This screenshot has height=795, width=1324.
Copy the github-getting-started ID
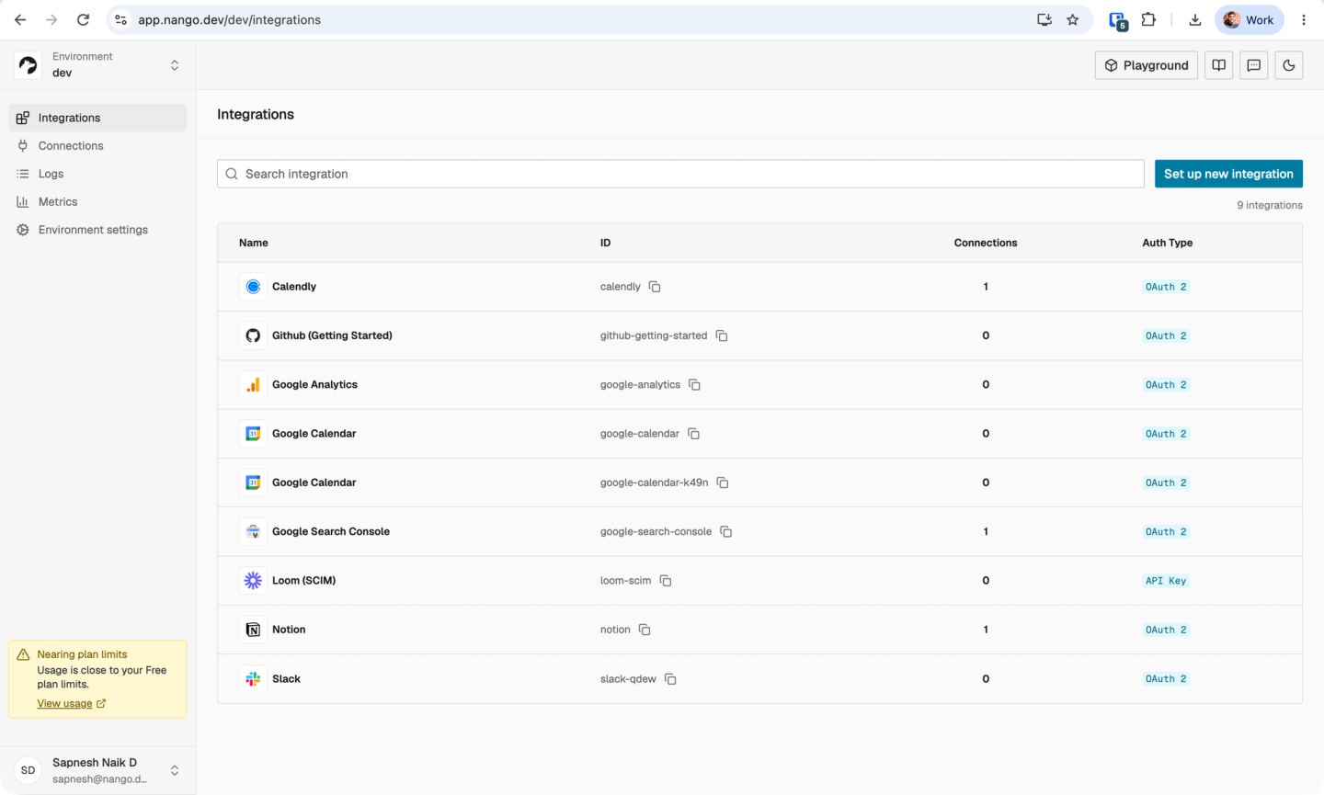click(722, 335)
